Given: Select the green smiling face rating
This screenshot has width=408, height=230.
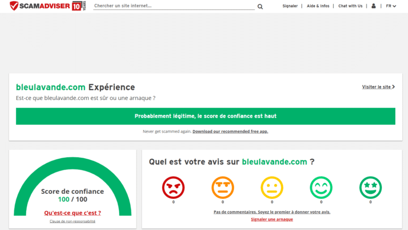Looking at the screenshot, I should 321,187.
